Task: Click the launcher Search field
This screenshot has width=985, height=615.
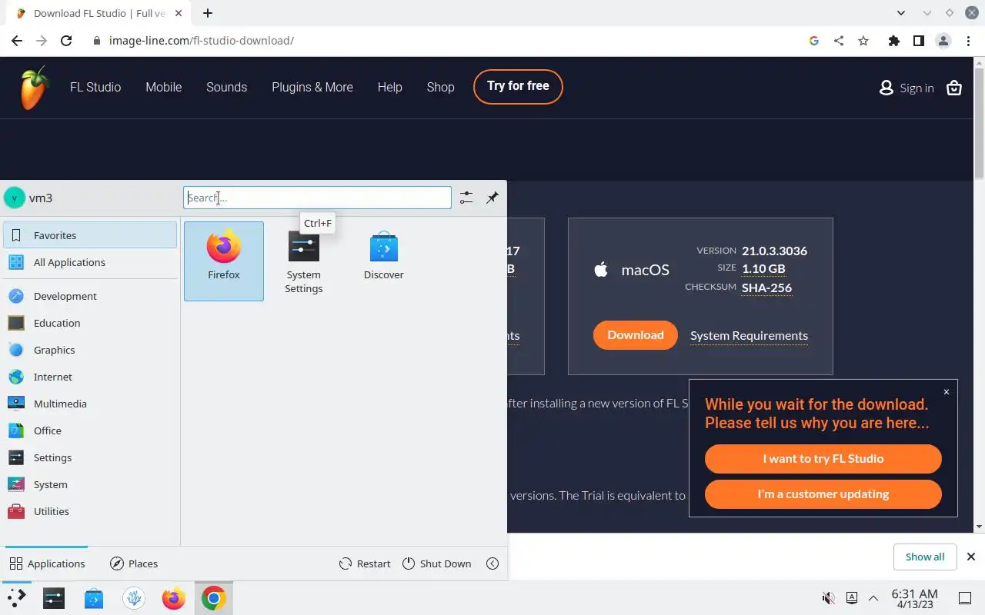Action: (x=317, y=198)
